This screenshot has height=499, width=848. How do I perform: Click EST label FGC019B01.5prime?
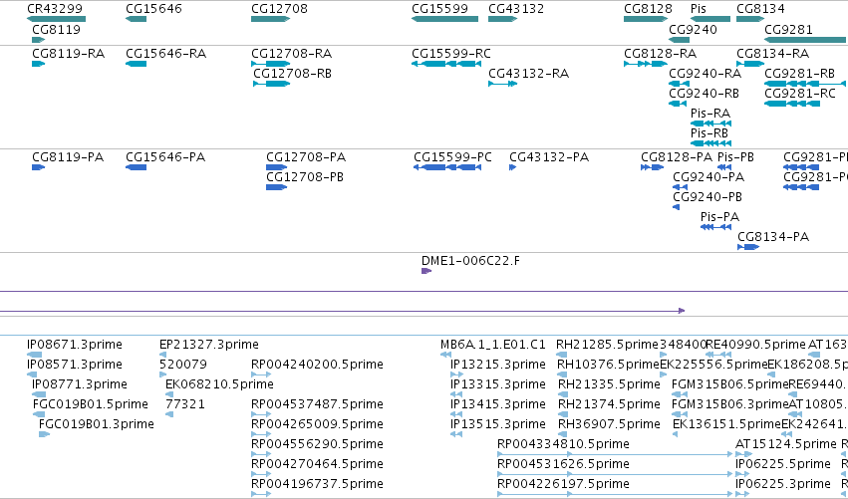click(x=91, y=404)
